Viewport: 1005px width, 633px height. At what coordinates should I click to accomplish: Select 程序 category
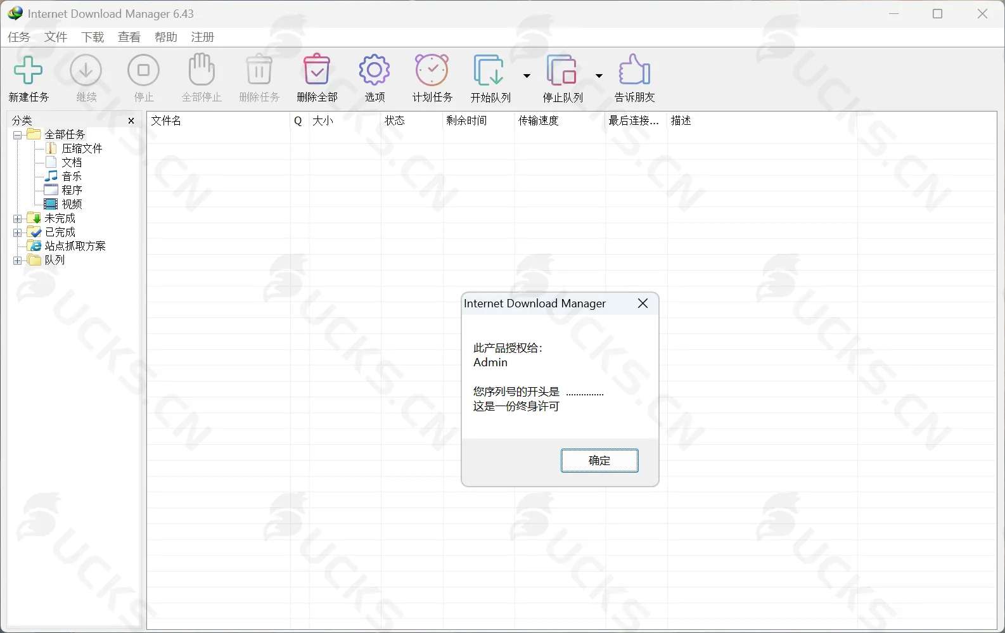pos(72,190)
